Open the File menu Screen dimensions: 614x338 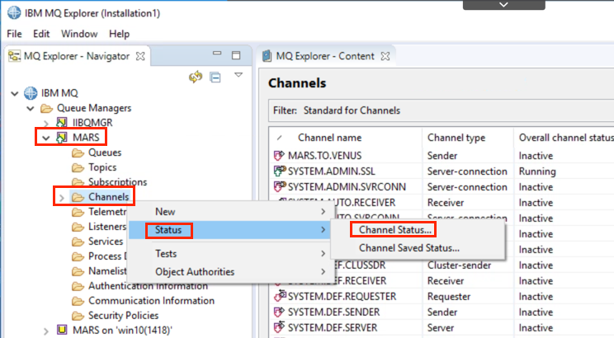point(15,34)
